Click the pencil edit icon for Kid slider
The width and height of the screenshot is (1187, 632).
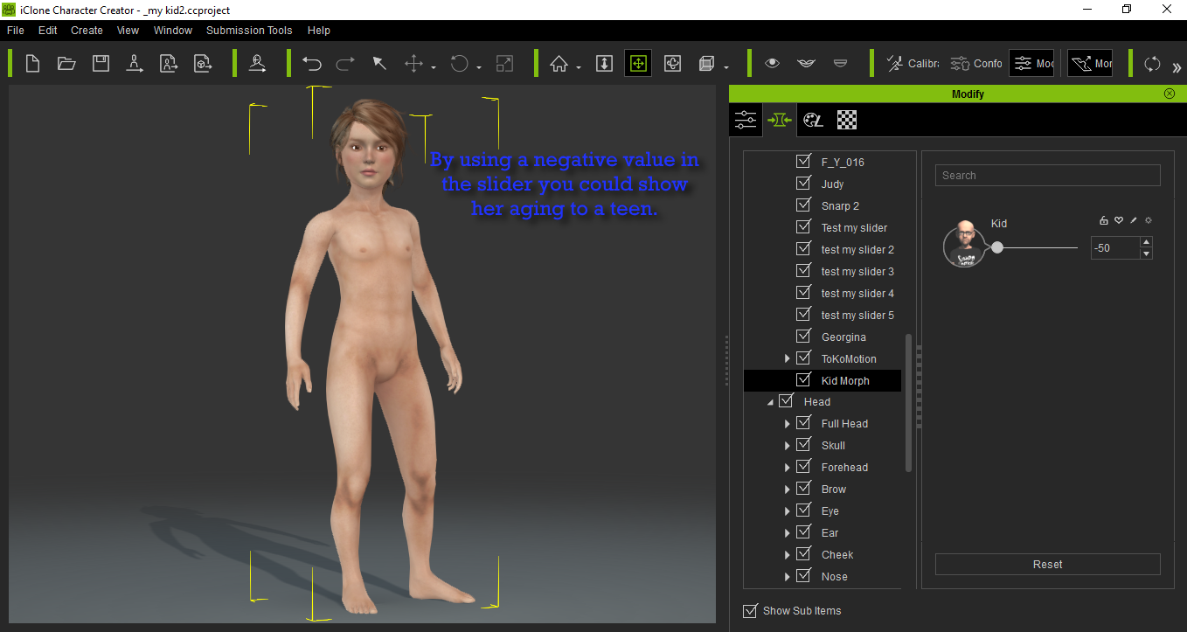(x=1133, y=220)
